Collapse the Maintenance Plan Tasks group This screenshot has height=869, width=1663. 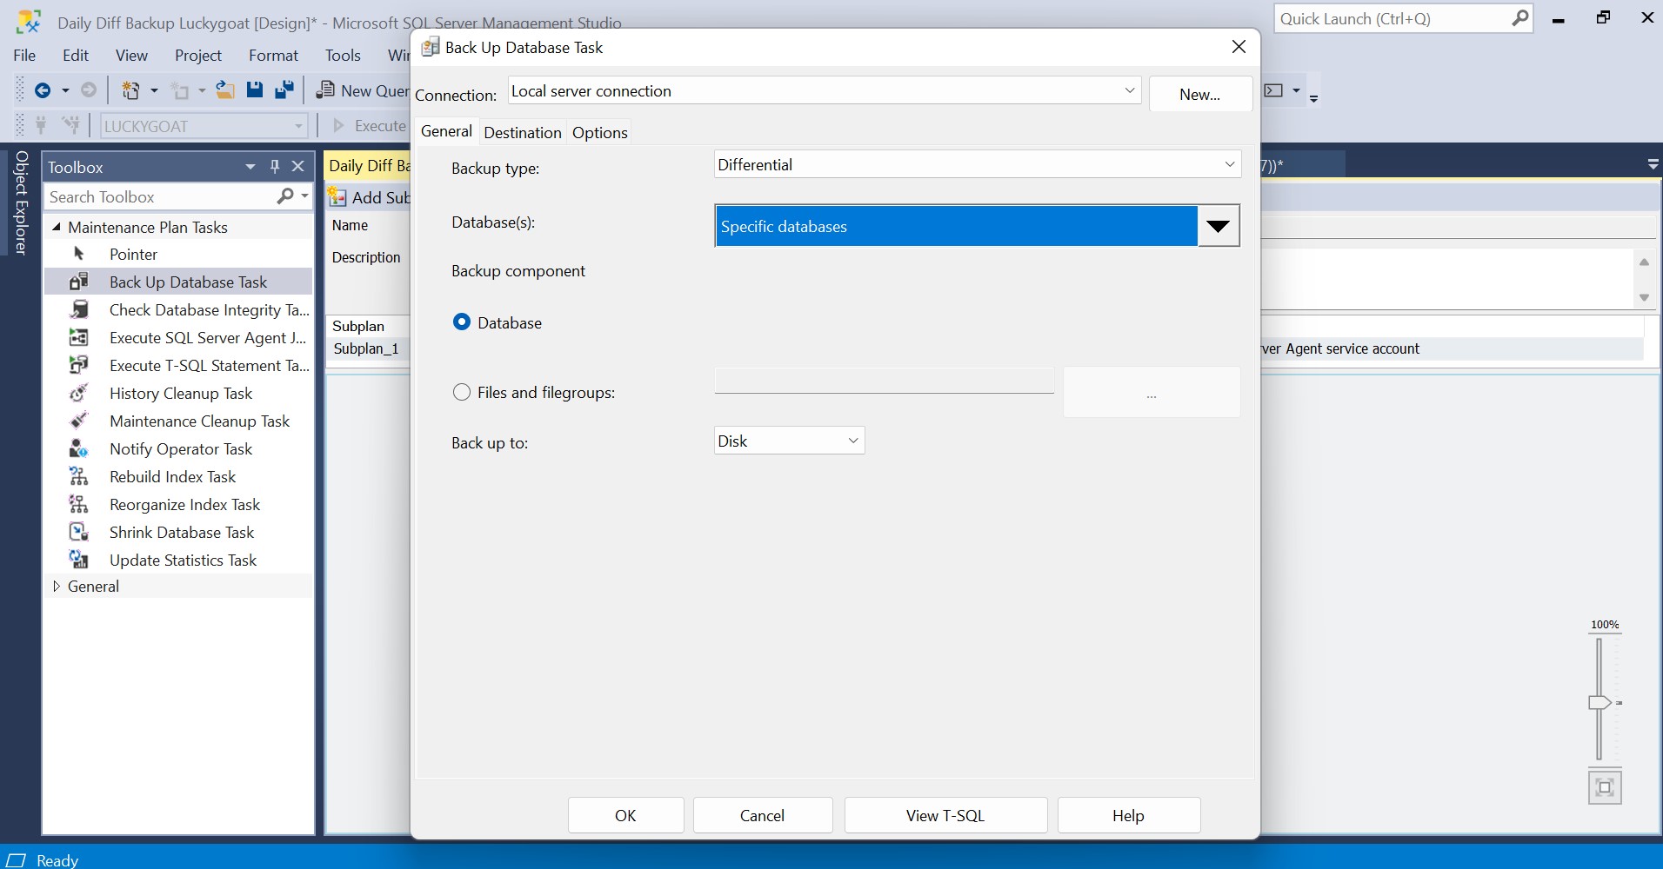(x=57, y=228)
